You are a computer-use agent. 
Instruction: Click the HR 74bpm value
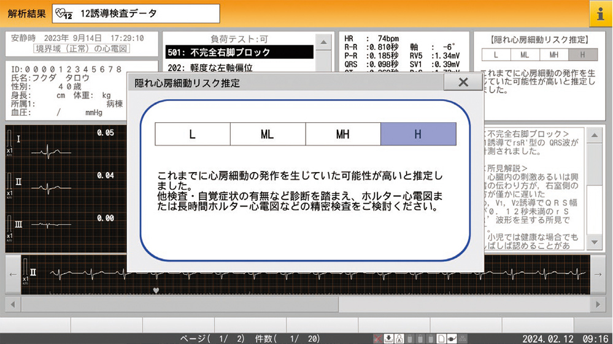[x=371, y=39]
